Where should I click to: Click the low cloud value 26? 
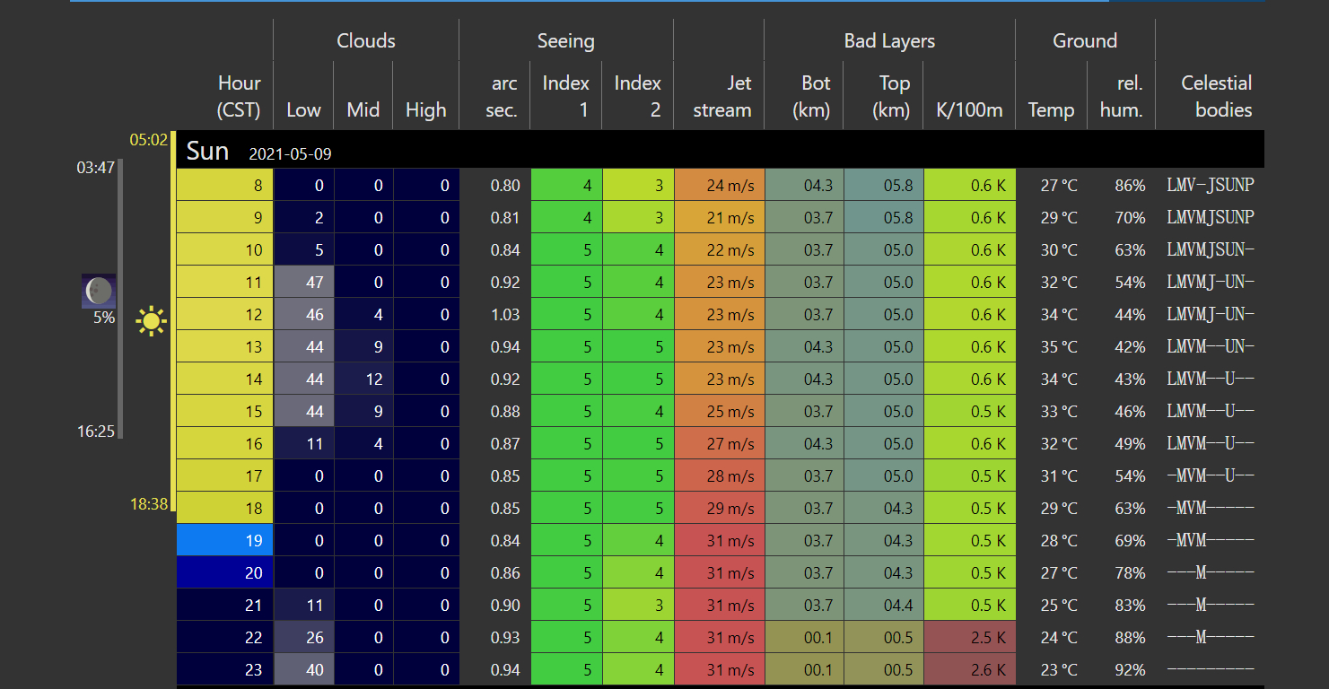303,637
